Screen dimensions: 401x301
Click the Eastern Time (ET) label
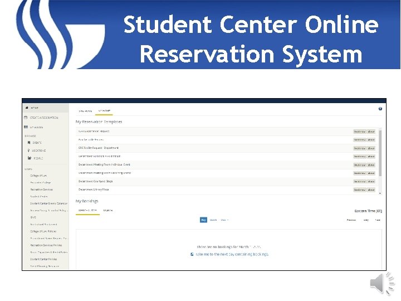click(x=368, y=211)
